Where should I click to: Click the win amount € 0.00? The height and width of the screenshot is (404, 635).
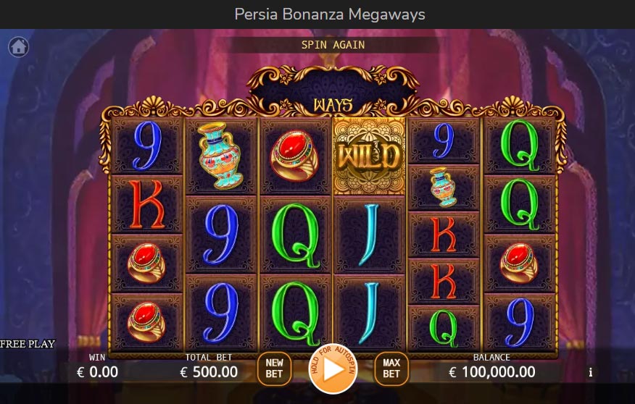(97, 372)
